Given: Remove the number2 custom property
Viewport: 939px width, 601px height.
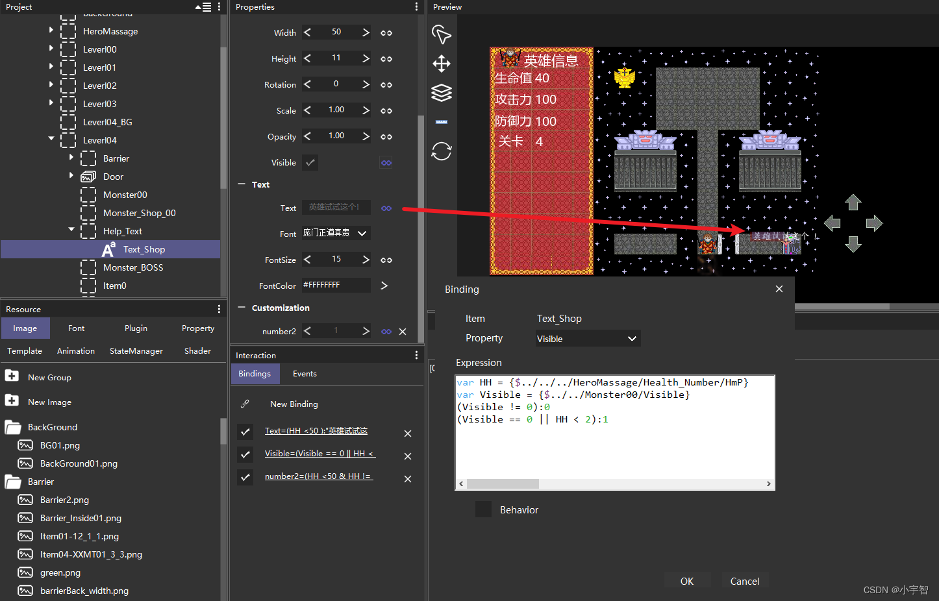Looking at the screenshot, I should pyautogui.click(x=403, y=331).
